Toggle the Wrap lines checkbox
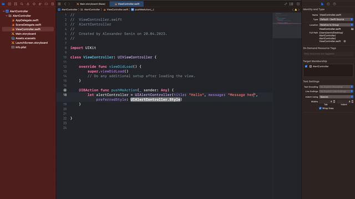Screen dimensions: 355x199 click(320, 108)
